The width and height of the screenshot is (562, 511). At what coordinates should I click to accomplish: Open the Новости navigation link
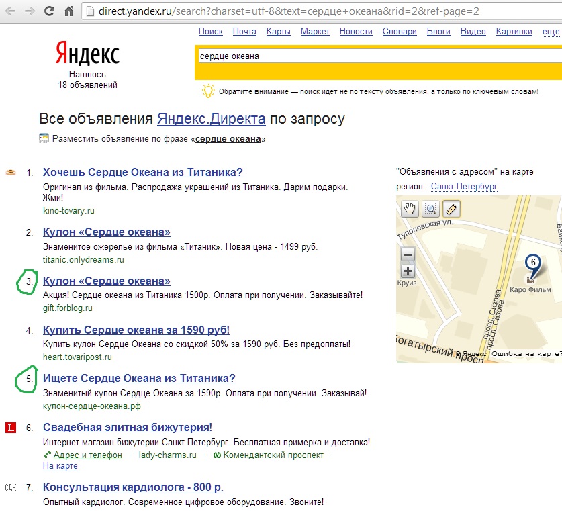pos(356,32)
